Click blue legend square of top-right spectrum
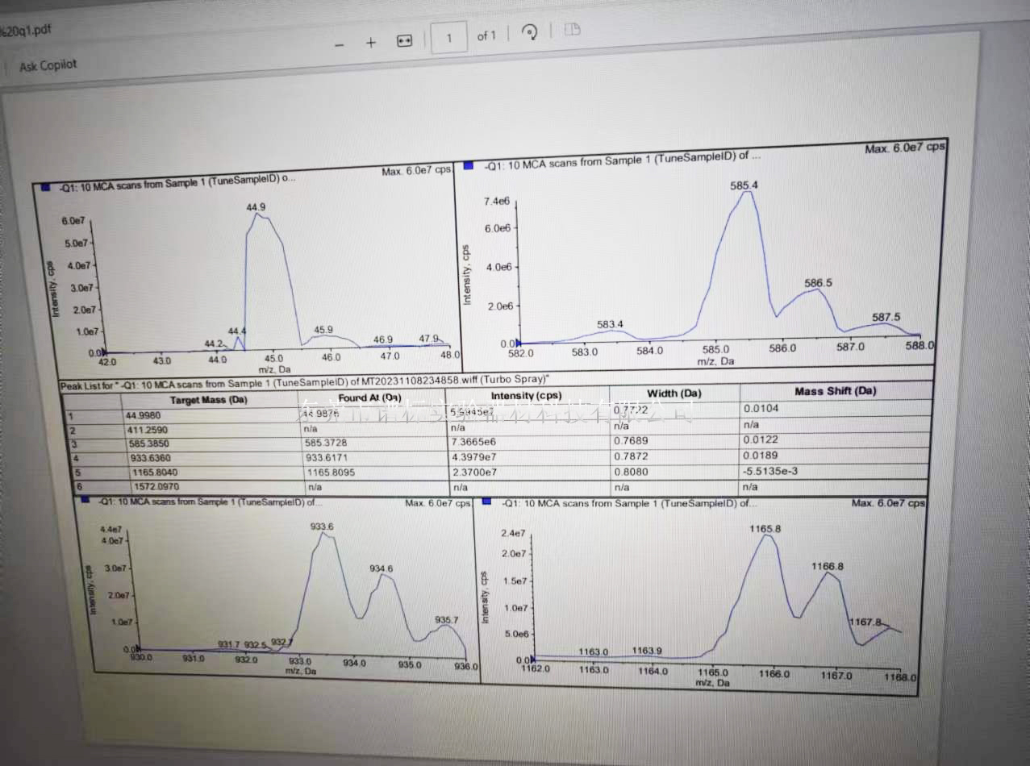The width and height of the screenshot is (1030, 766). [x=469, y=165]
